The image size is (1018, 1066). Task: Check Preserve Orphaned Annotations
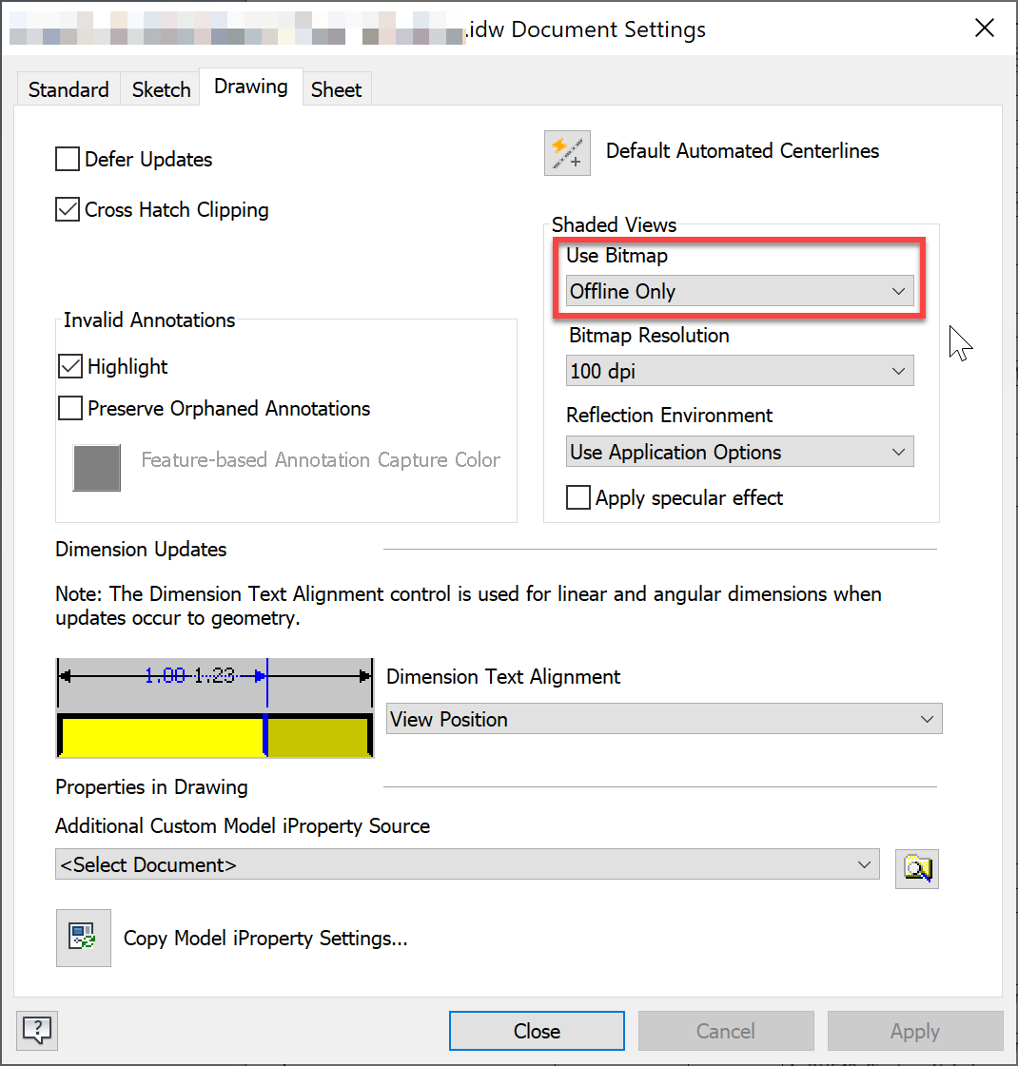69,408
